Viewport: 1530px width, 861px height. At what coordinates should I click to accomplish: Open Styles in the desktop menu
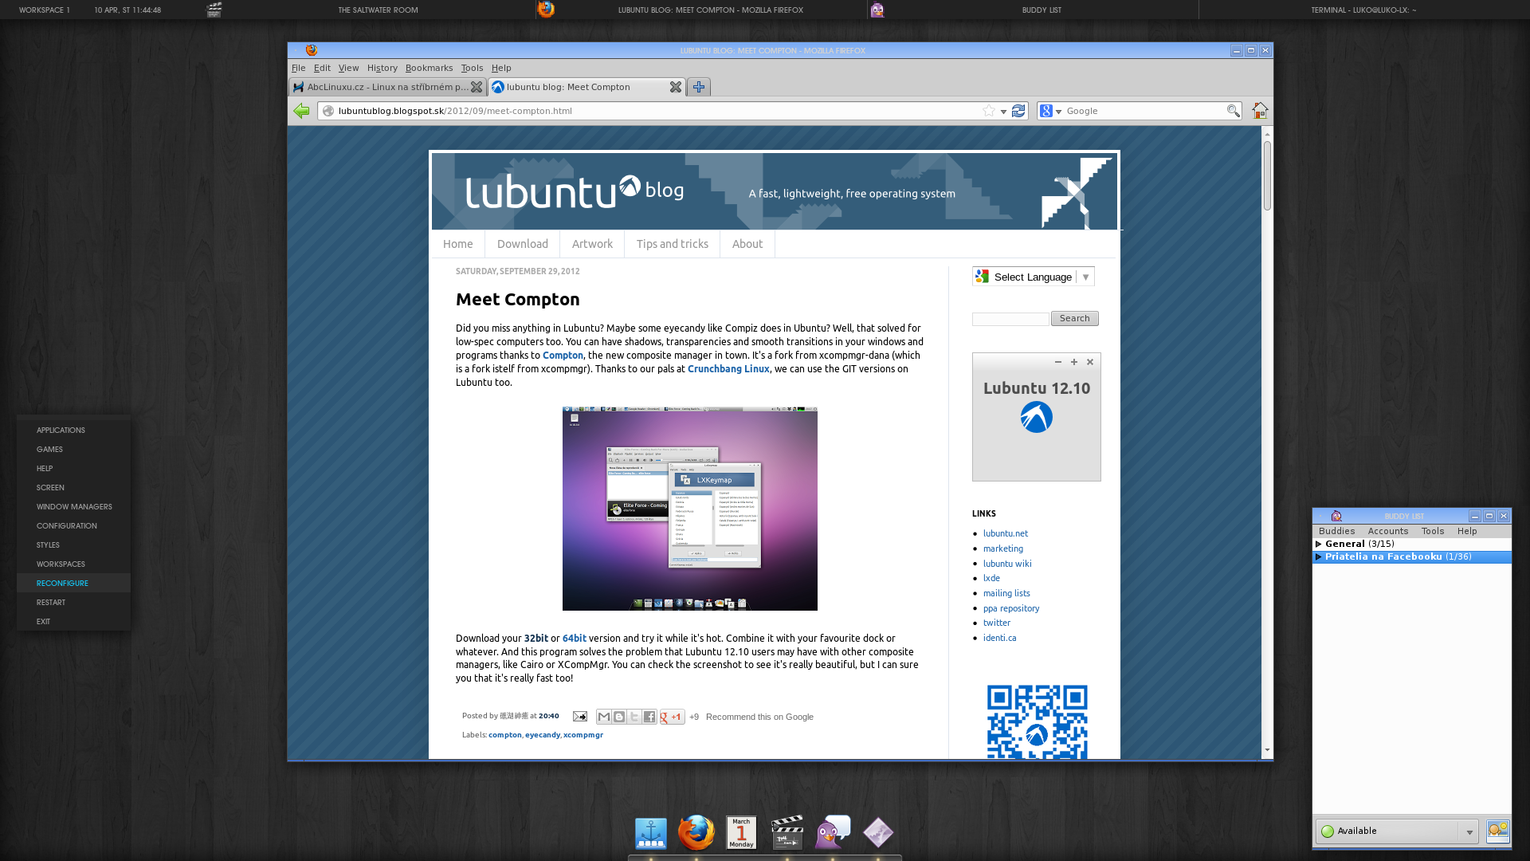click(x=73, y=545)
